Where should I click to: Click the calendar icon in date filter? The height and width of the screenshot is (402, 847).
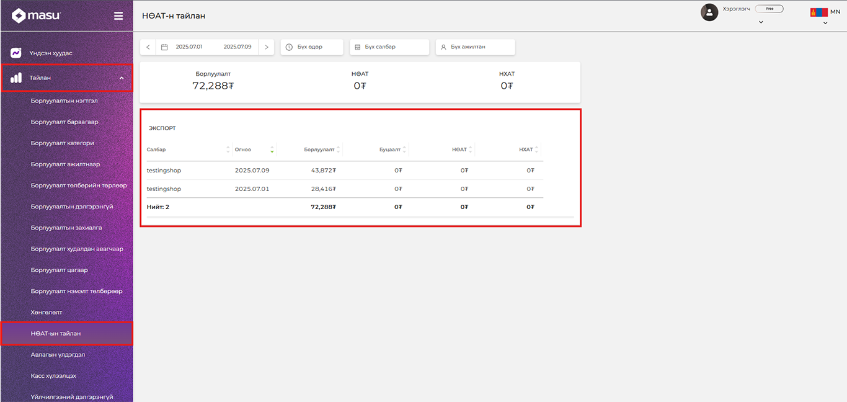164,47
